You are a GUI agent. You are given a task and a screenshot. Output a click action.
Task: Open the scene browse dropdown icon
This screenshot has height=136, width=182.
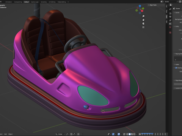pyautogui.click(x=162, y=2)
